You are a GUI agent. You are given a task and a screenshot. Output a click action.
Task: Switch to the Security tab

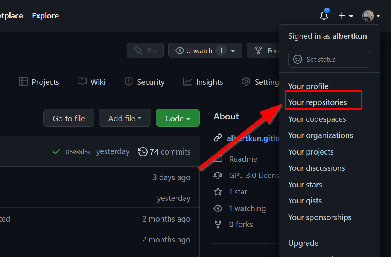coord(145,82)
